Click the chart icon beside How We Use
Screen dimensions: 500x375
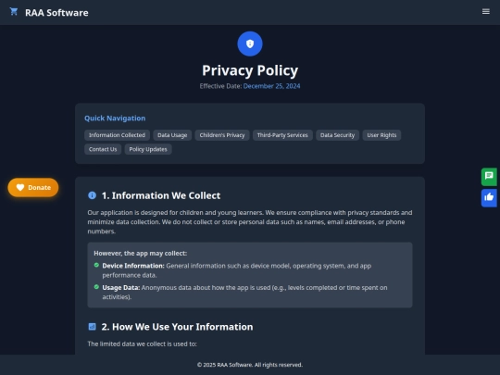tap(92, 327)
